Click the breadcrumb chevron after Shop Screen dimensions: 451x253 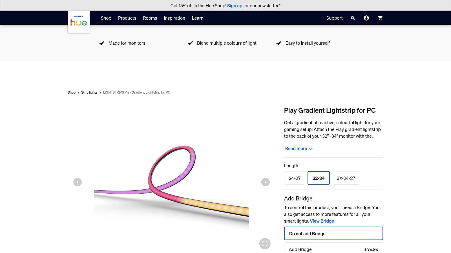[x=78, y=92]
